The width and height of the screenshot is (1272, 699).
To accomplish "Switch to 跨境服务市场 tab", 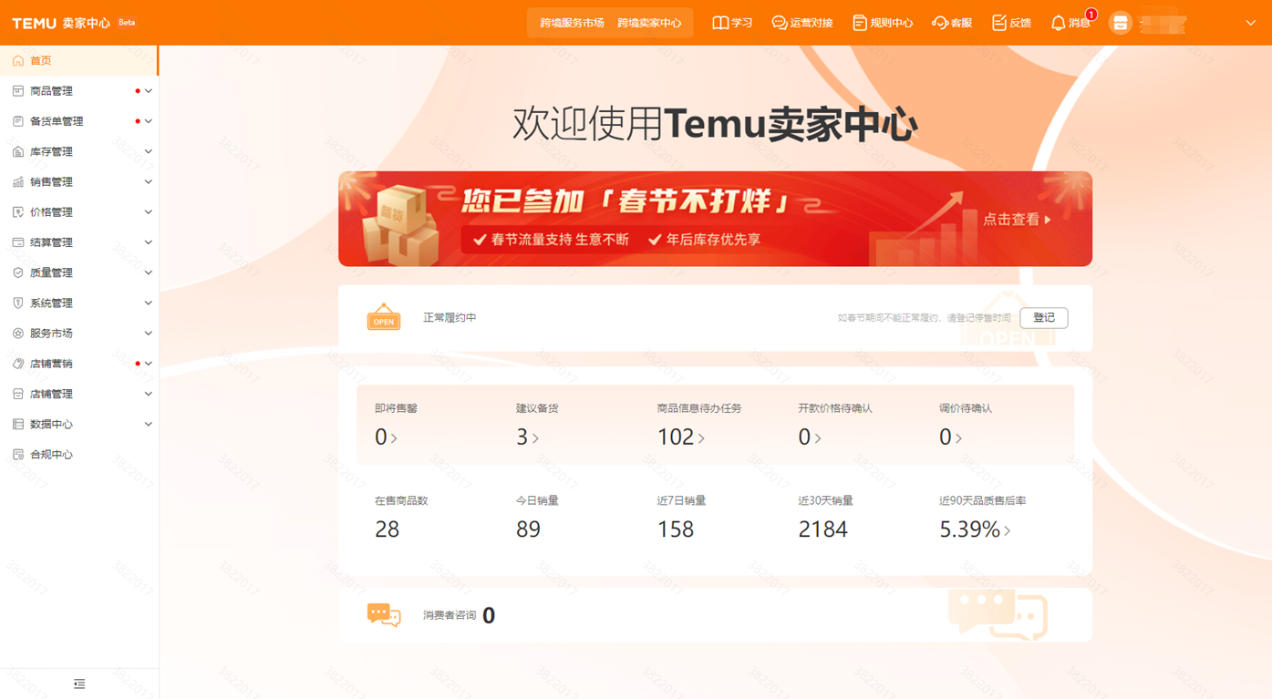I will tap(572, 23).
